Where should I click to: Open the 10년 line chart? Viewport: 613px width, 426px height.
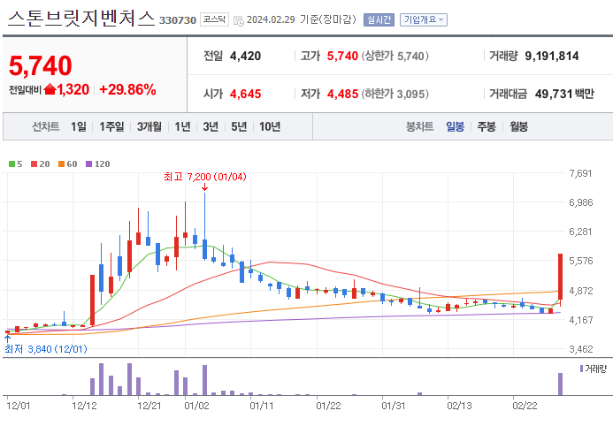coord(270,126)
